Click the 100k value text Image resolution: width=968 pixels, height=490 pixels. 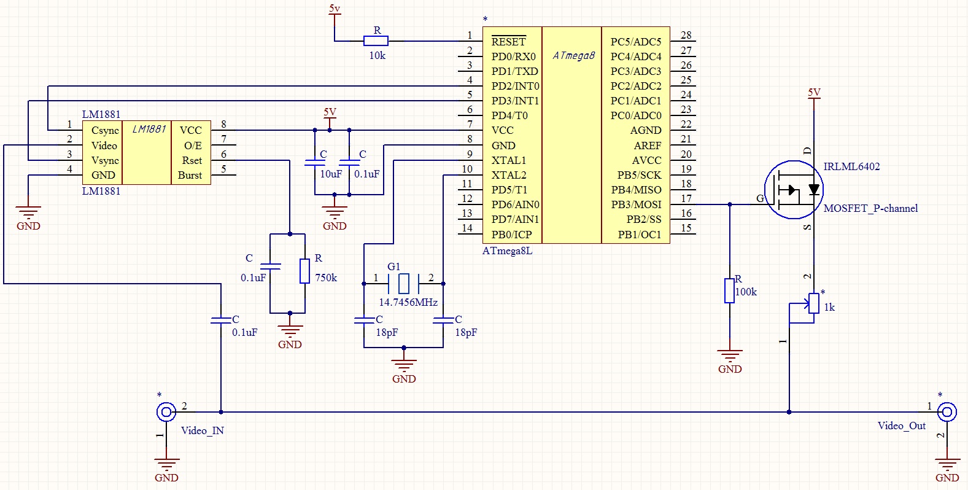746,292
